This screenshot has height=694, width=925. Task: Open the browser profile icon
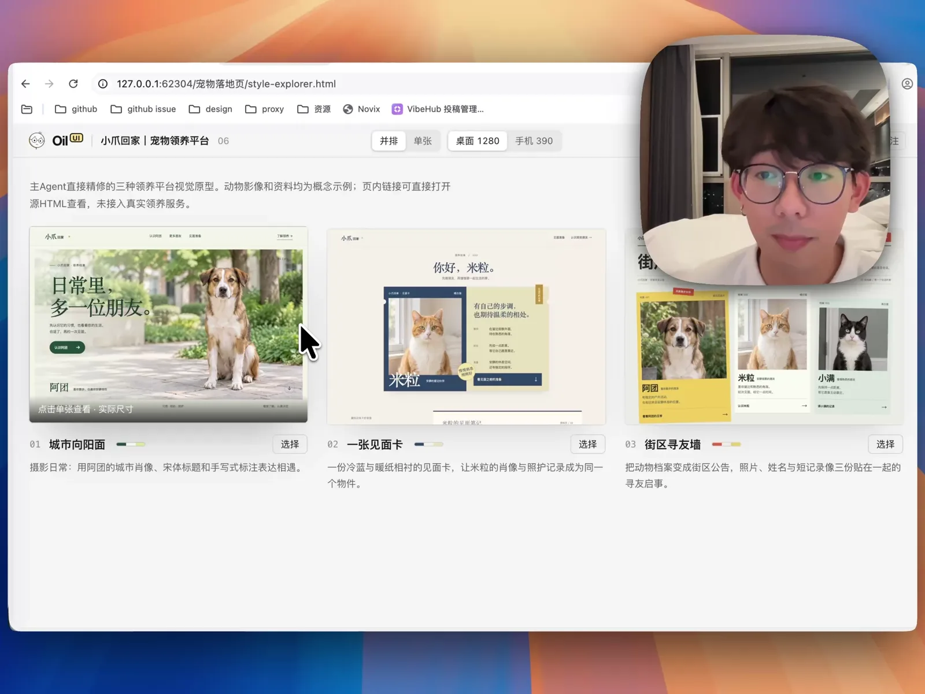click(x=907, y=84)
